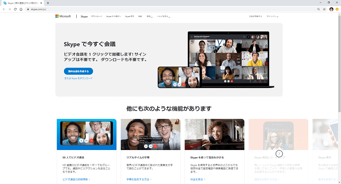Open the Chrome profile avatar

coord(331,9)
